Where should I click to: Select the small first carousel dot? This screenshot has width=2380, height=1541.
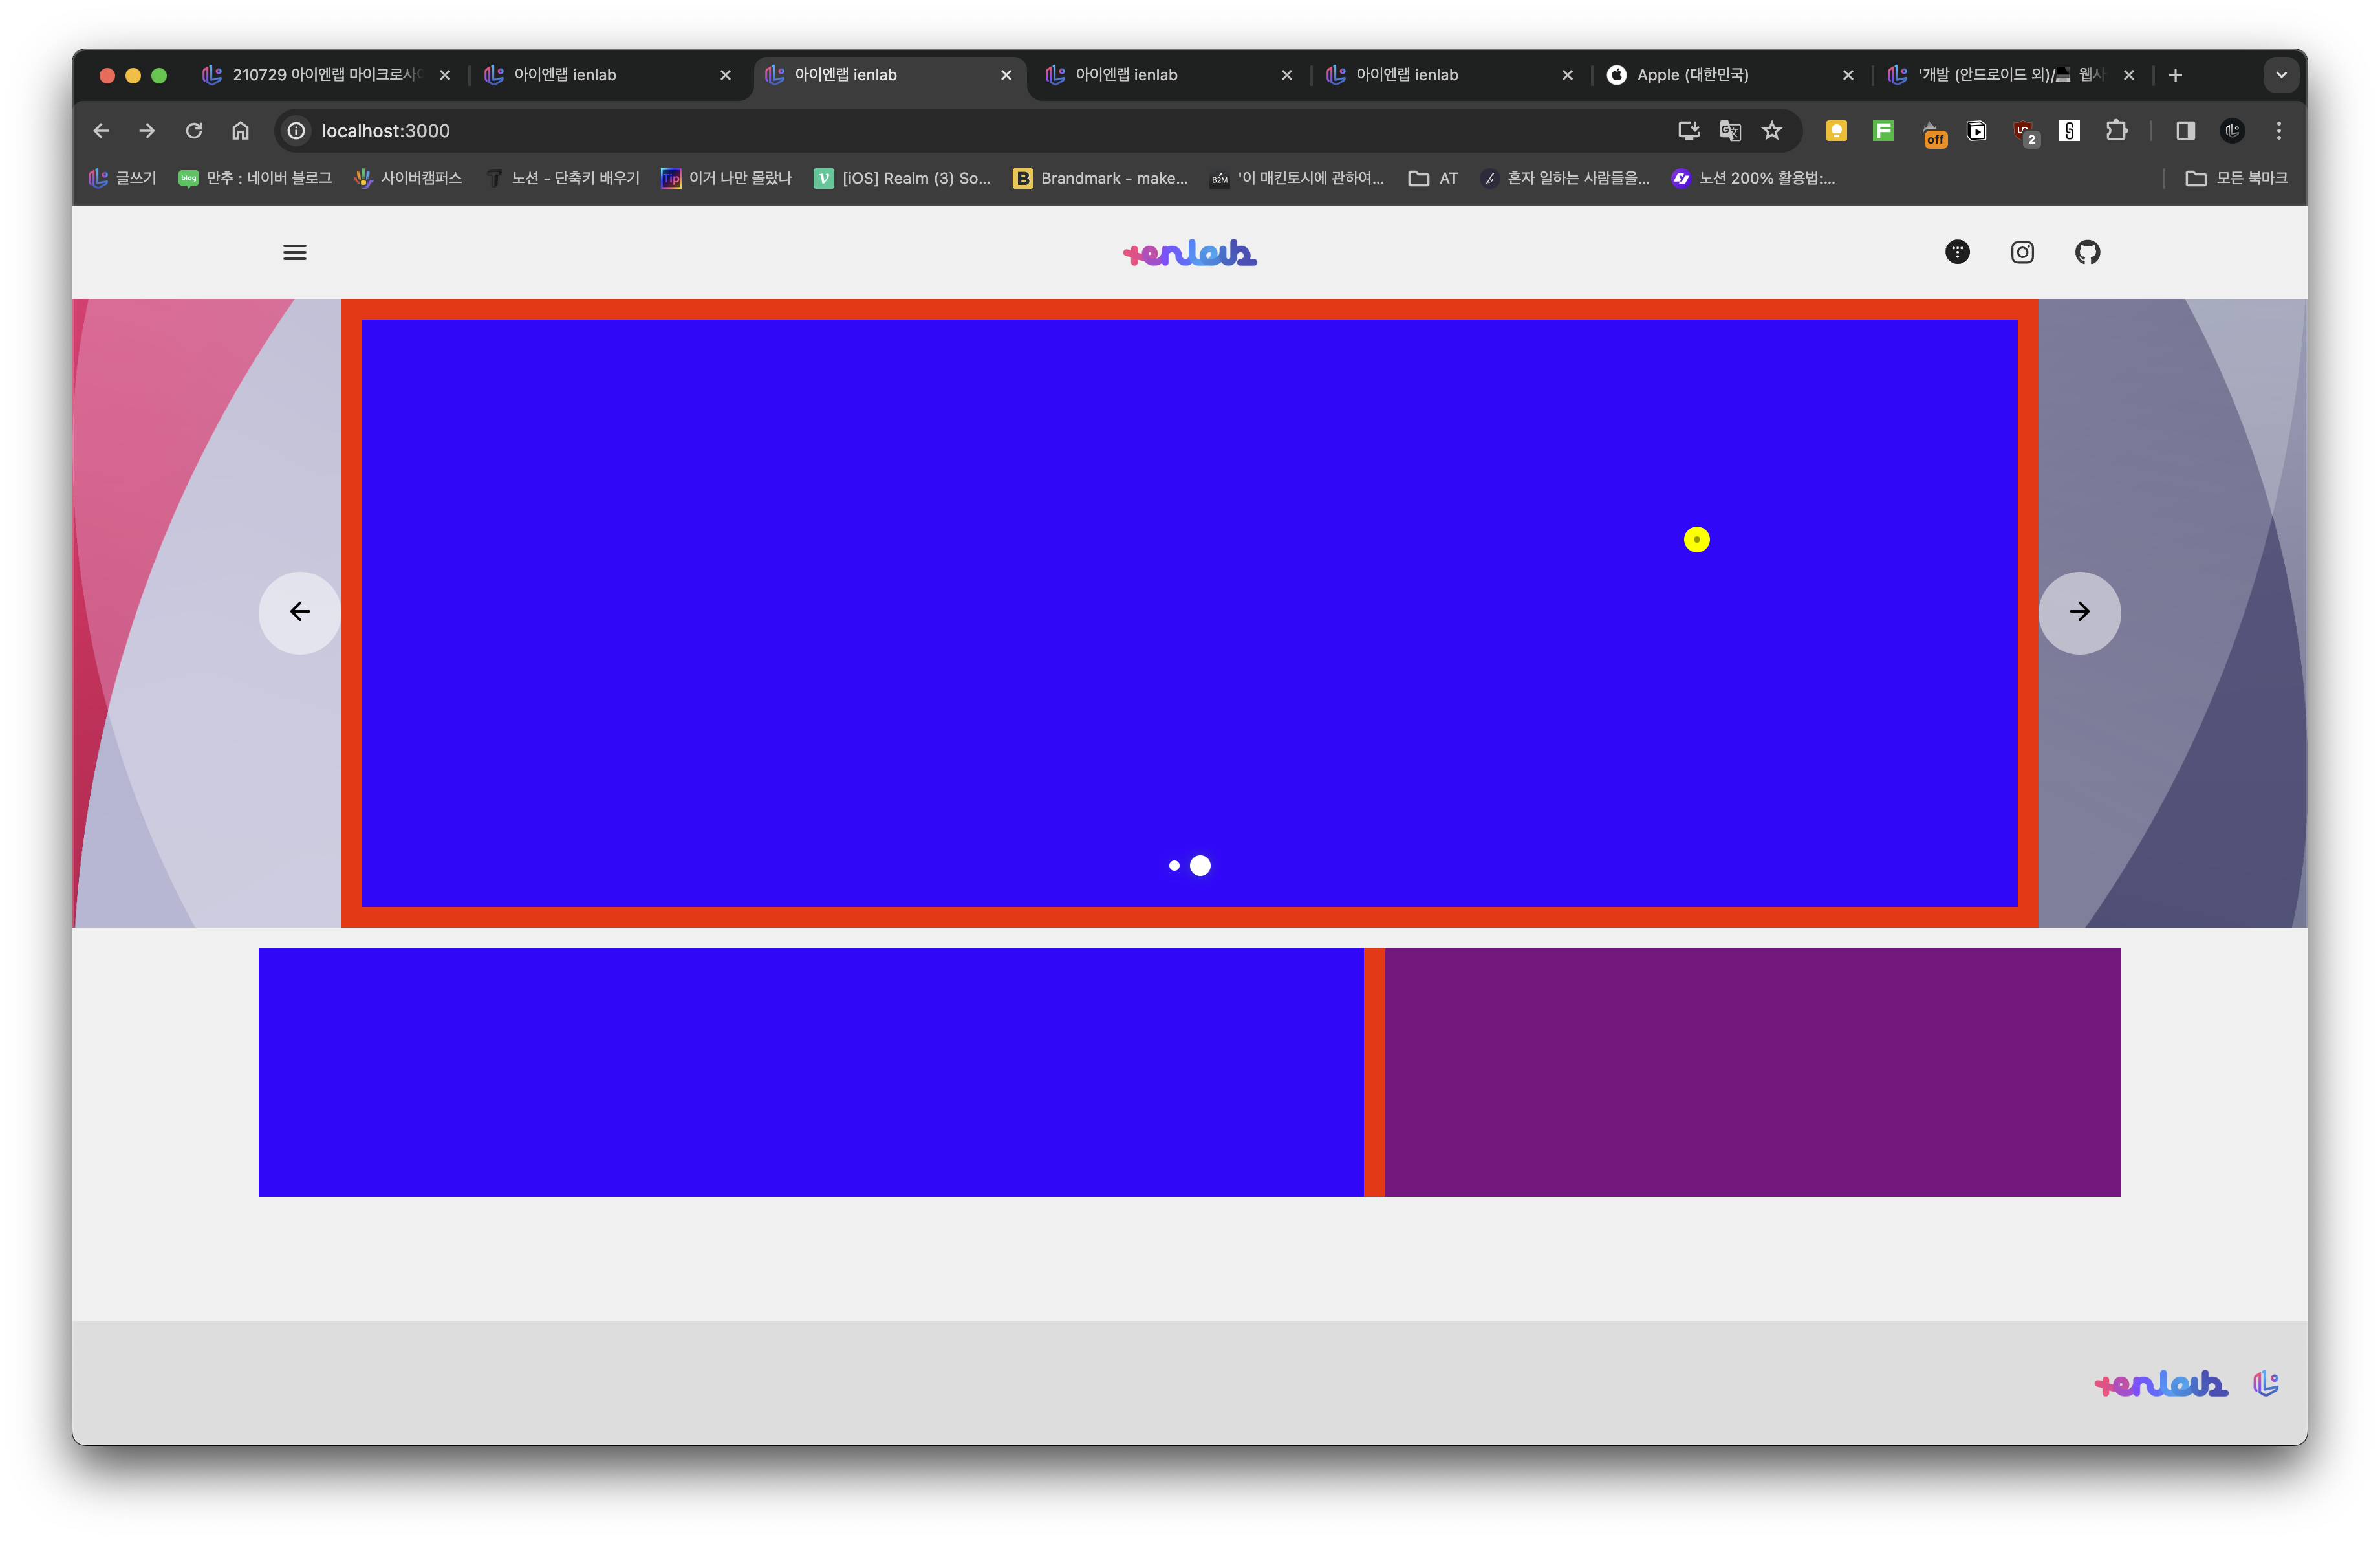1174,866
